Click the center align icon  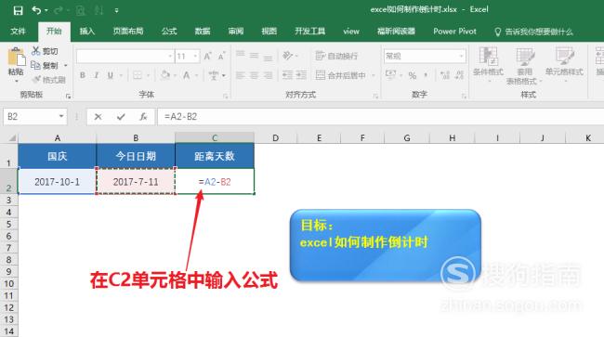[255, 75]
